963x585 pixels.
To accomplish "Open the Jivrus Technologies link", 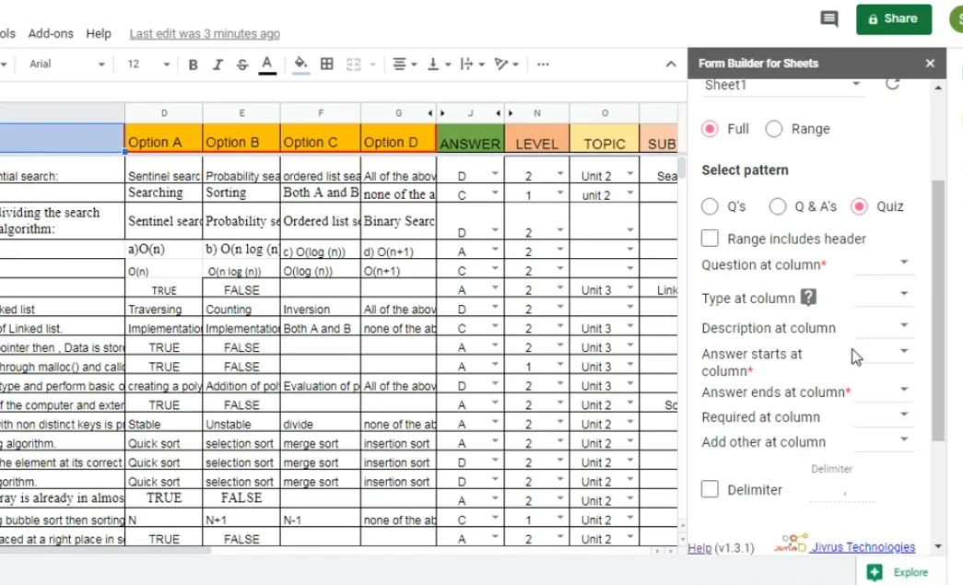I will point(863,547).
